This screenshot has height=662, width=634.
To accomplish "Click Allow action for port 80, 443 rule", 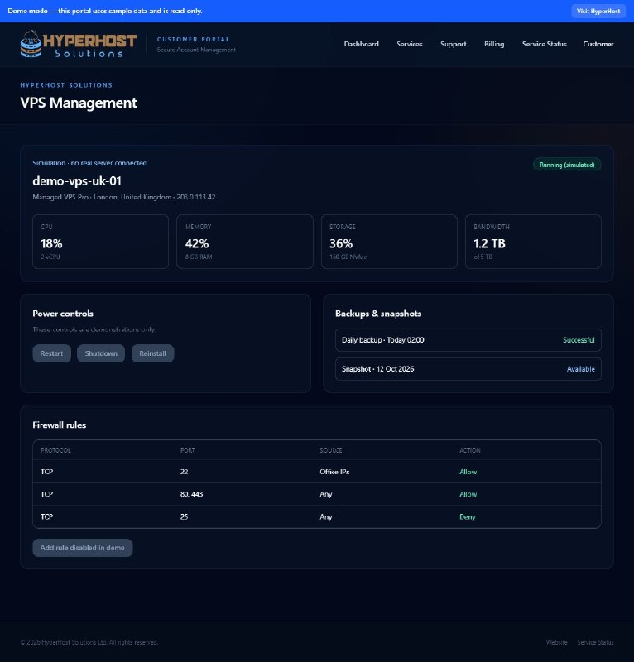I will tap(468, 494).
